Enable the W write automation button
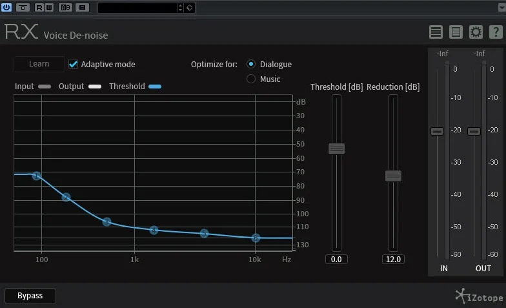 49,7
